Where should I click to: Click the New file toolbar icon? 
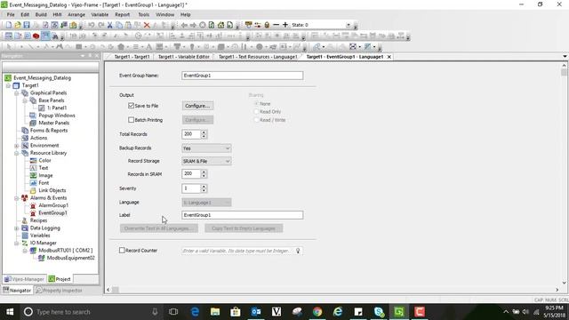tap(8, 25)
